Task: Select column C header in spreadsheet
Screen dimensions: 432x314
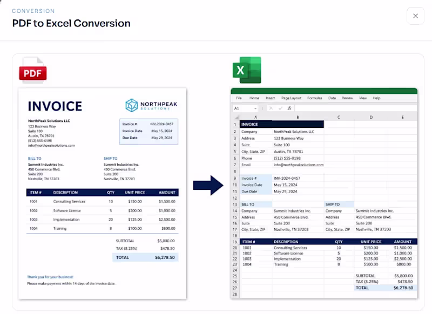Action: (339, 117)
